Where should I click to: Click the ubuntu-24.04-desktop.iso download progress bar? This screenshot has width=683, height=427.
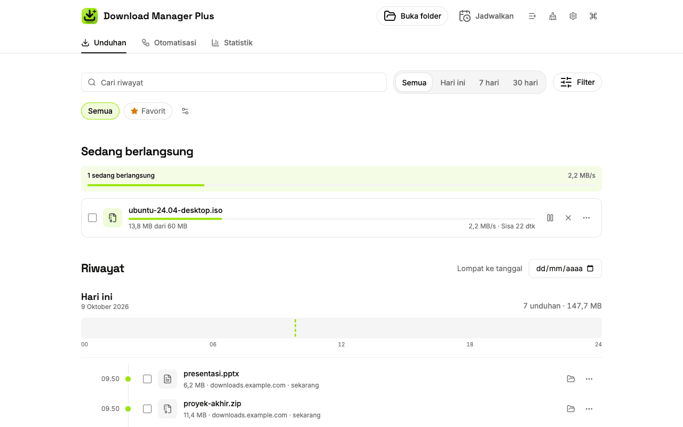332,219
